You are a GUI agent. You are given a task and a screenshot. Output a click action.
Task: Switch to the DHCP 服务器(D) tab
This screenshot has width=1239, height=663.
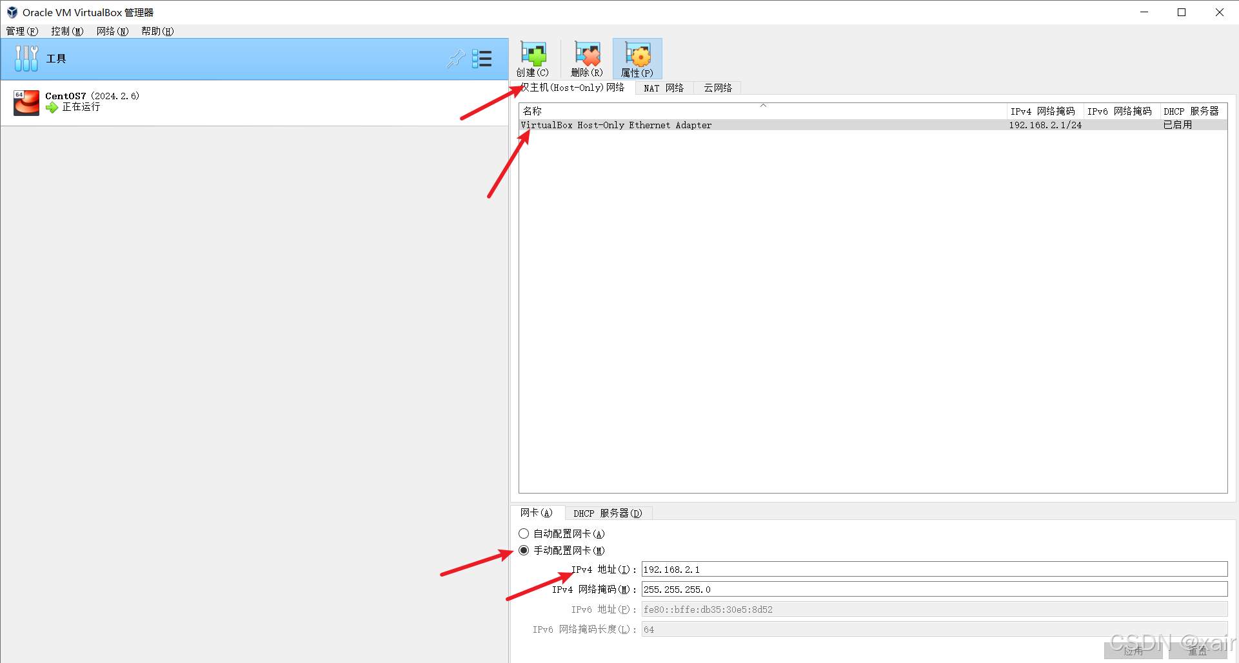pyautogui.click(x=608, y=514)
